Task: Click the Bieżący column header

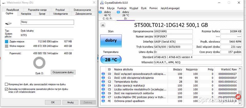Action: click(175, 69)
